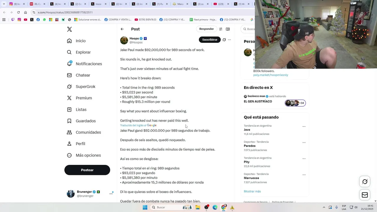Image resolution: width=377 pixels, height=212 pixels.
Task: Click the black Postear button
Action: tap(87, 170)
